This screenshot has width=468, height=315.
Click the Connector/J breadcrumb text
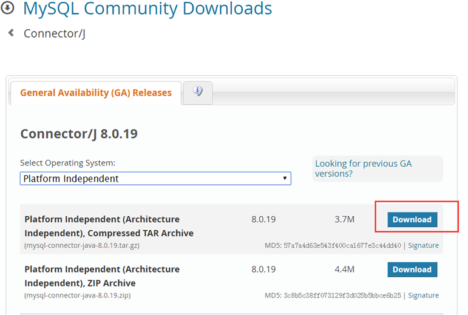click(x=55, y=34)
